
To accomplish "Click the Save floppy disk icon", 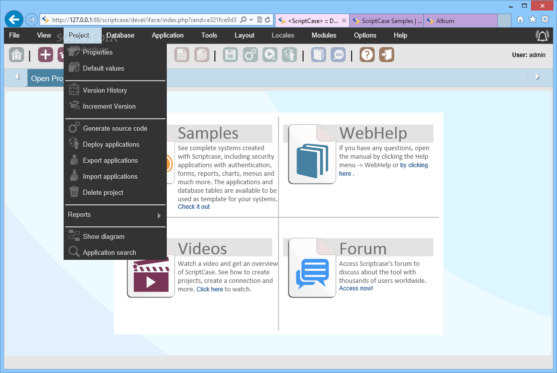I will click(x=230, y=55).
